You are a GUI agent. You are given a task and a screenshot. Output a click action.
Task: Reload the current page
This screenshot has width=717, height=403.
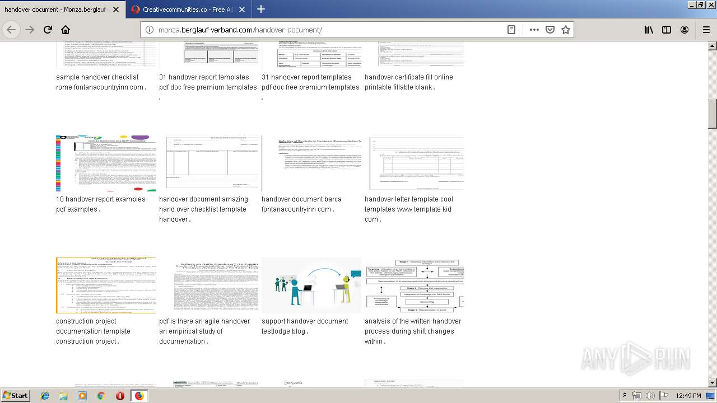(48, 30)
